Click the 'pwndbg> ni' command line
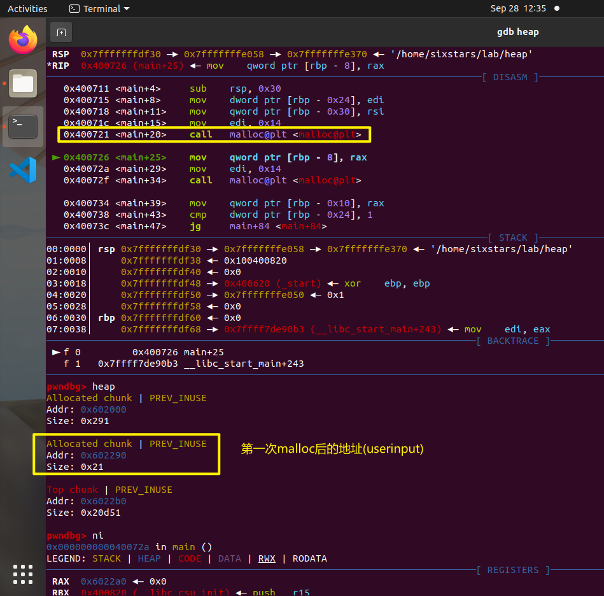Viewport: 604px width, 596px height. (74, 536)
